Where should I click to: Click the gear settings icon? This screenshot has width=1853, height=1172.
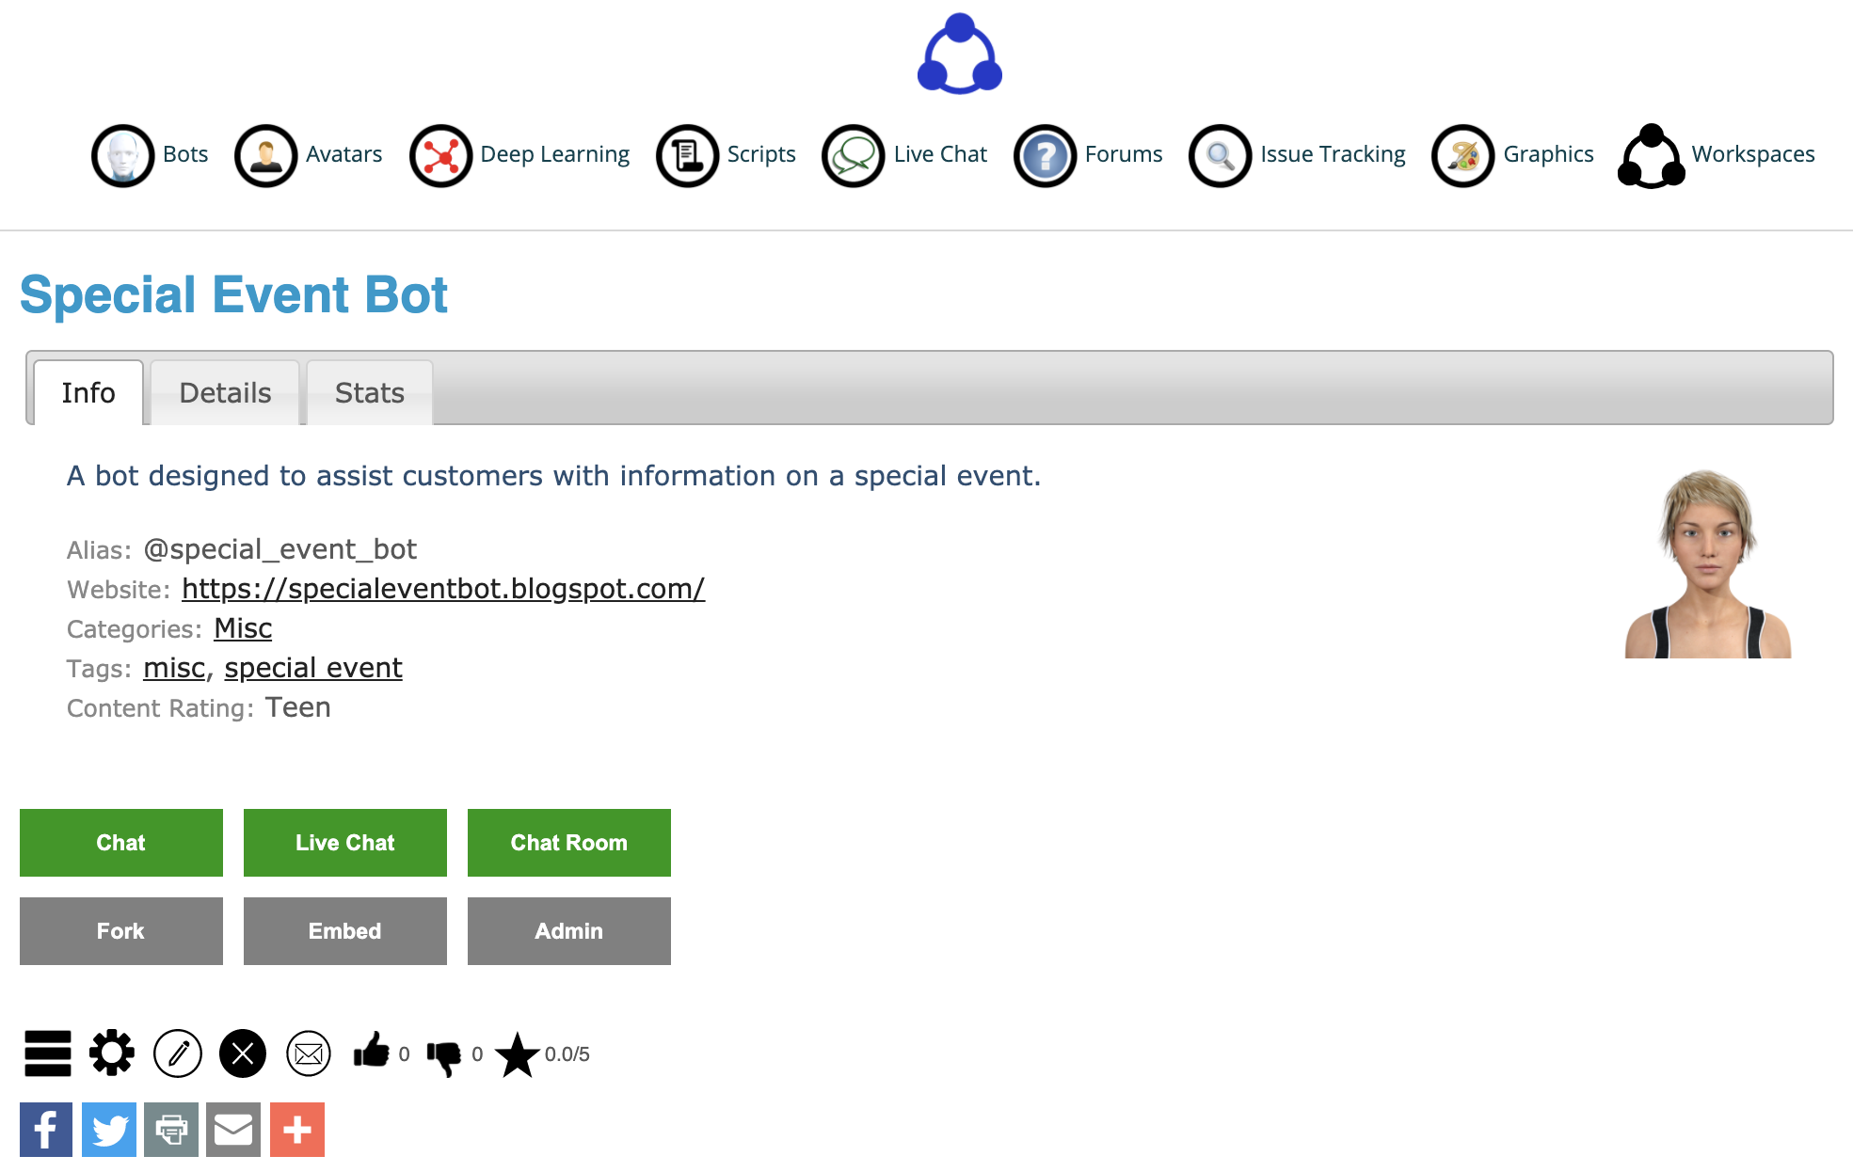112,1053
